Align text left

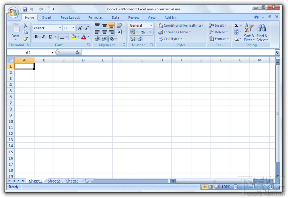(x=97, y=32)
